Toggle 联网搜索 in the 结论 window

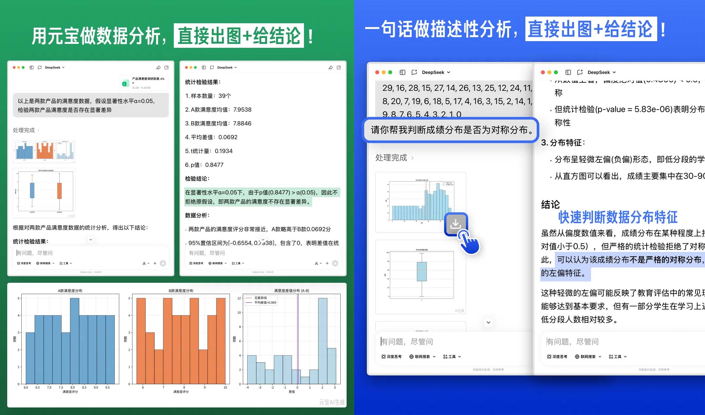point(585,357)
